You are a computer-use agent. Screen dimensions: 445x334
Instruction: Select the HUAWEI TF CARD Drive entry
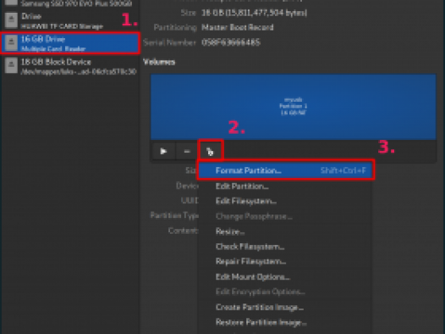70,20
